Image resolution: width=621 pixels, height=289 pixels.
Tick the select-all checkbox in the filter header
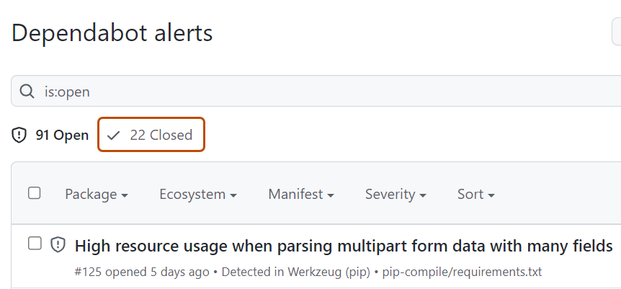[35, 193]
